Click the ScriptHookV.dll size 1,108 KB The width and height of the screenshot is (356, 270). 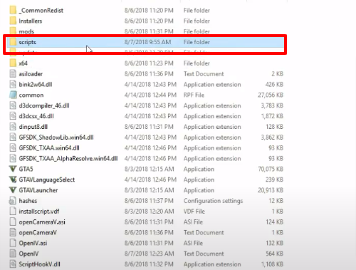[272, 264]
